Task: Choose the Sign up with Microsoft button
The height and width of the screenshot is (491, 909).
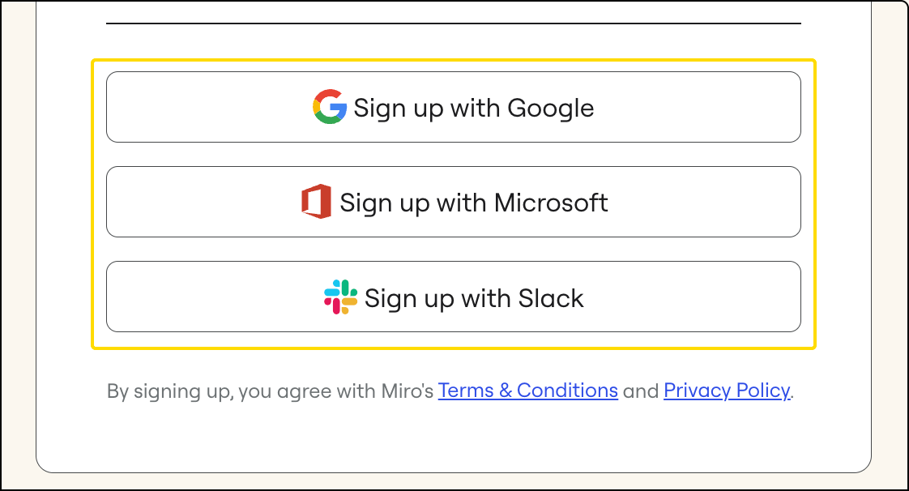Action: coord(454,202)
